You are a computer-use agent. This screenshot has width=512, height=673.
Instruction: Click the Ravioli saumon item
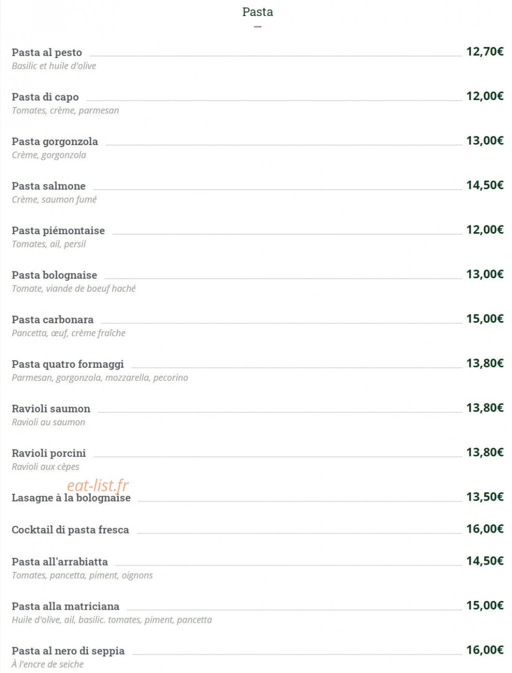pyautogui.click(x=51, y=409)
